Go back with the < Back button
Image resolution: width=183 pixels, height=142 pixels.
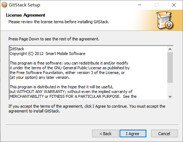coord(105,134)
